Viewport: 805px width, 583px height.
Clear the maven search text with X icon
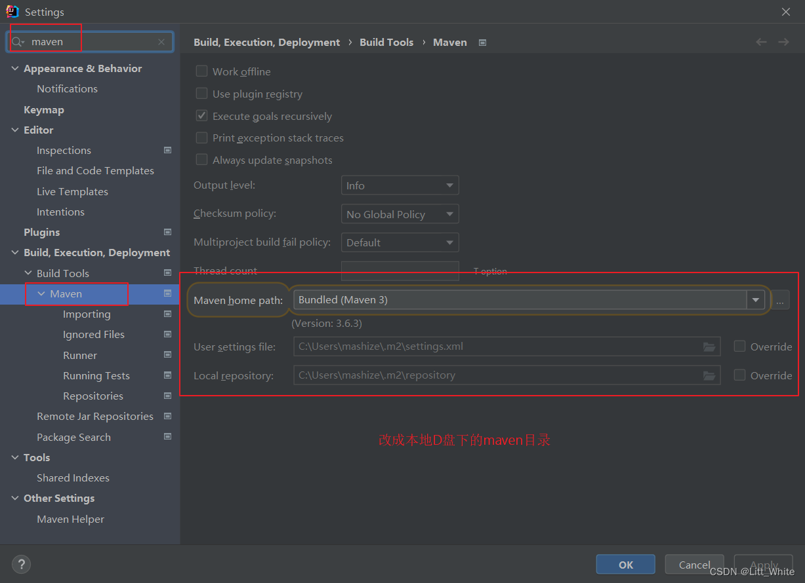coord(161,42)
